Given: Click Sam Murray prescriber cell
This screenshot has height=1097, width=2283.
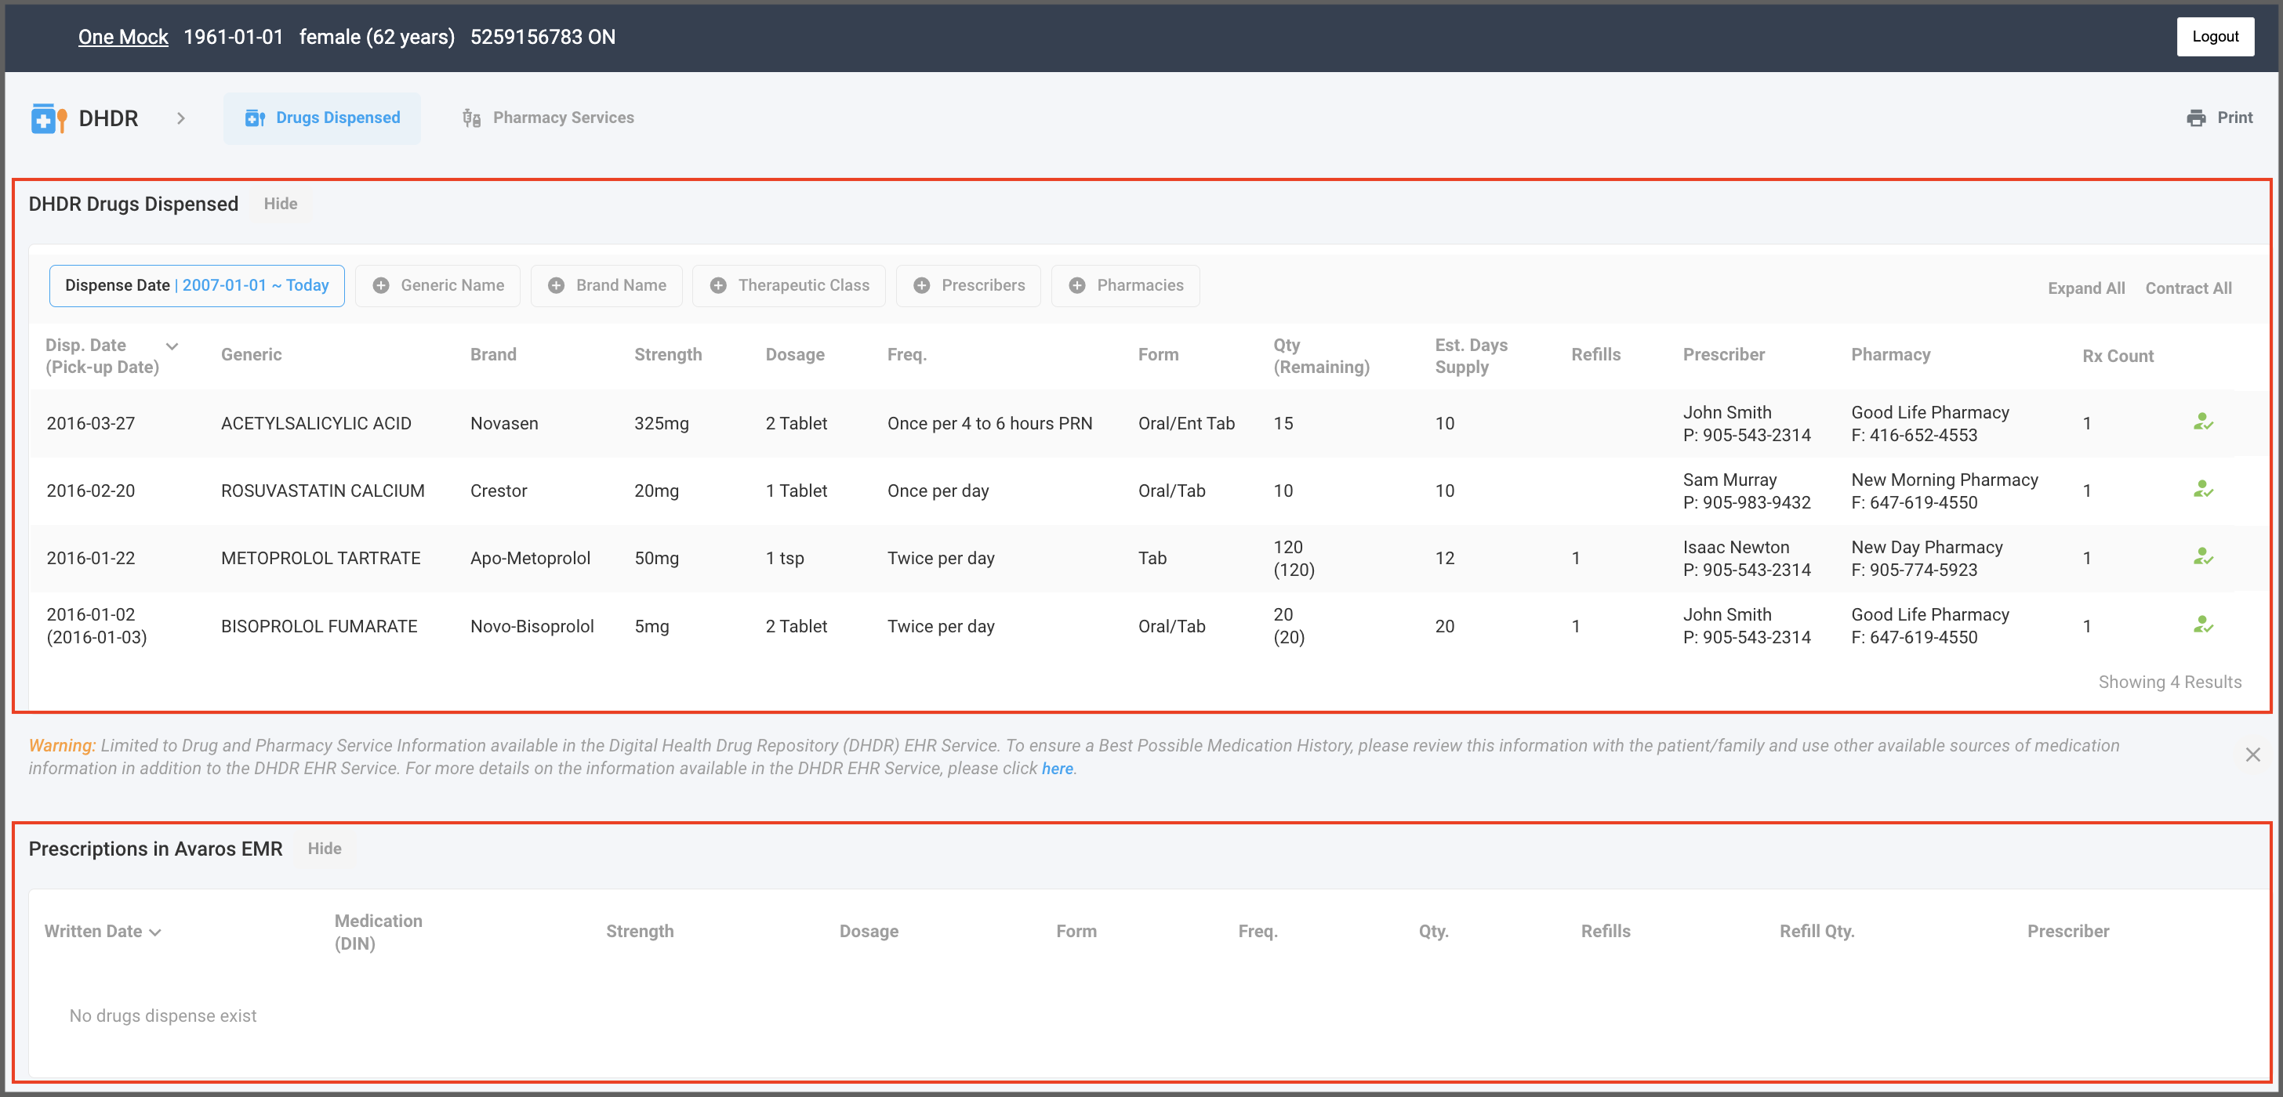Looking at the screenshot, I should [1746, 491].
